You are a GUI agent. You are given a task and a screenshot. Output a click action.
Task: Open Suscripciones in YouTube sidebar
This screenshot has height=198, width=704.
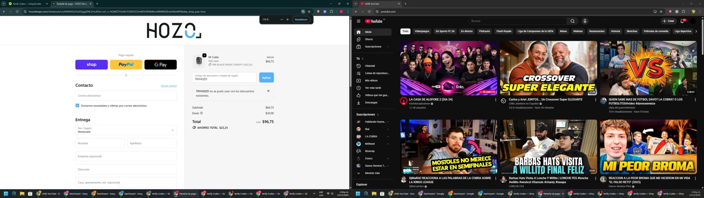pyautogui.click(x=373, y=46)
